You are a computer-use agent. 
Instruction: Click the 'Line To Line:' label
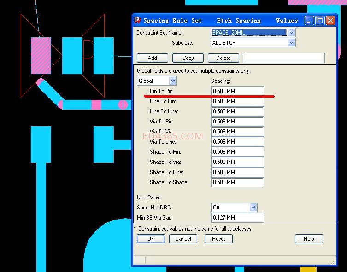click(164, 111)
